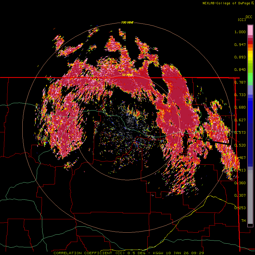255x255 pixels.
Task: Pick the bright green color bar segment
Action: [250, 77]
